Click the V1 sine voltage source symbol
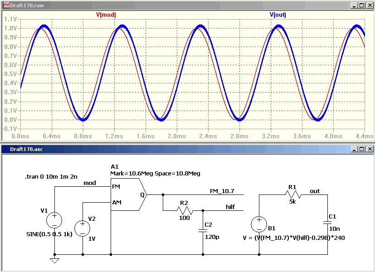This screenshot has height=272, width=375. pyautogui.click(x=54, y=220)
